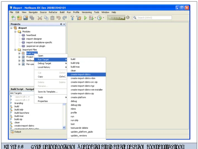Select create-platform target in submenu
The height and width of the screenshot is (149, 198).
coord(86,97)
